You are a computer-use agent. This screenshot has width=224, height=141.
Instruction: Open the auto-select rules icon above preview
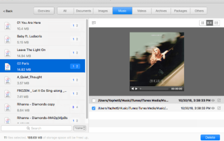click(x=94, y=23)
